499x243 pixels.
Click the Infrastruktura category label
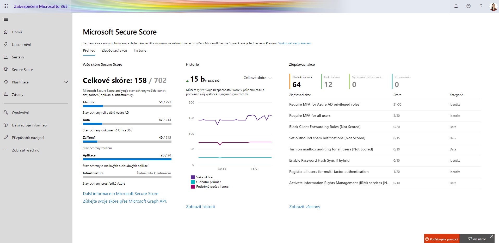(93, 173)
